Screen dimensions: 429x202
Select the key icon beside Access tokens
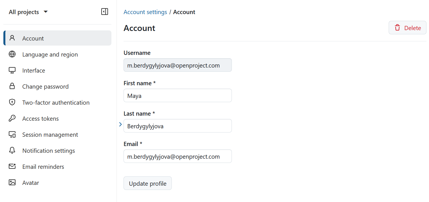(x=12, y=118)
